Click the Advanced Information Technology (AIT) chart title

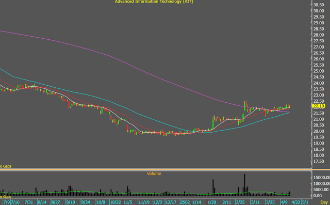[x=154, y=2]
